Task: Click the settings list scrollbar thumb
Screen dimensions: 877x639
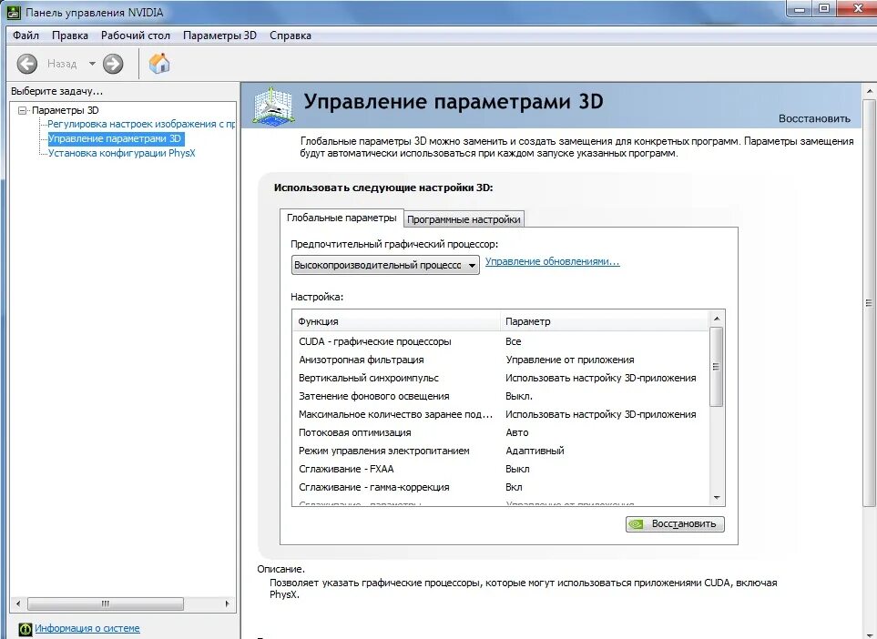Action: pyautogui.click(x=716, y=367)
